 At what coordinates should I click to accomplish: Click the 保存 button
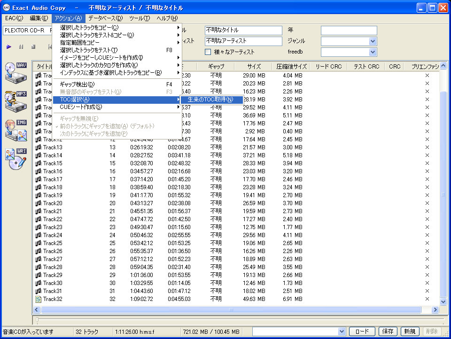point(388,331)
